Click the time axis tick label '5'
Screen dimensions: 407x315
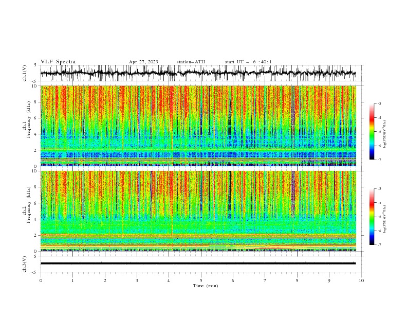[x=201, y=281]
